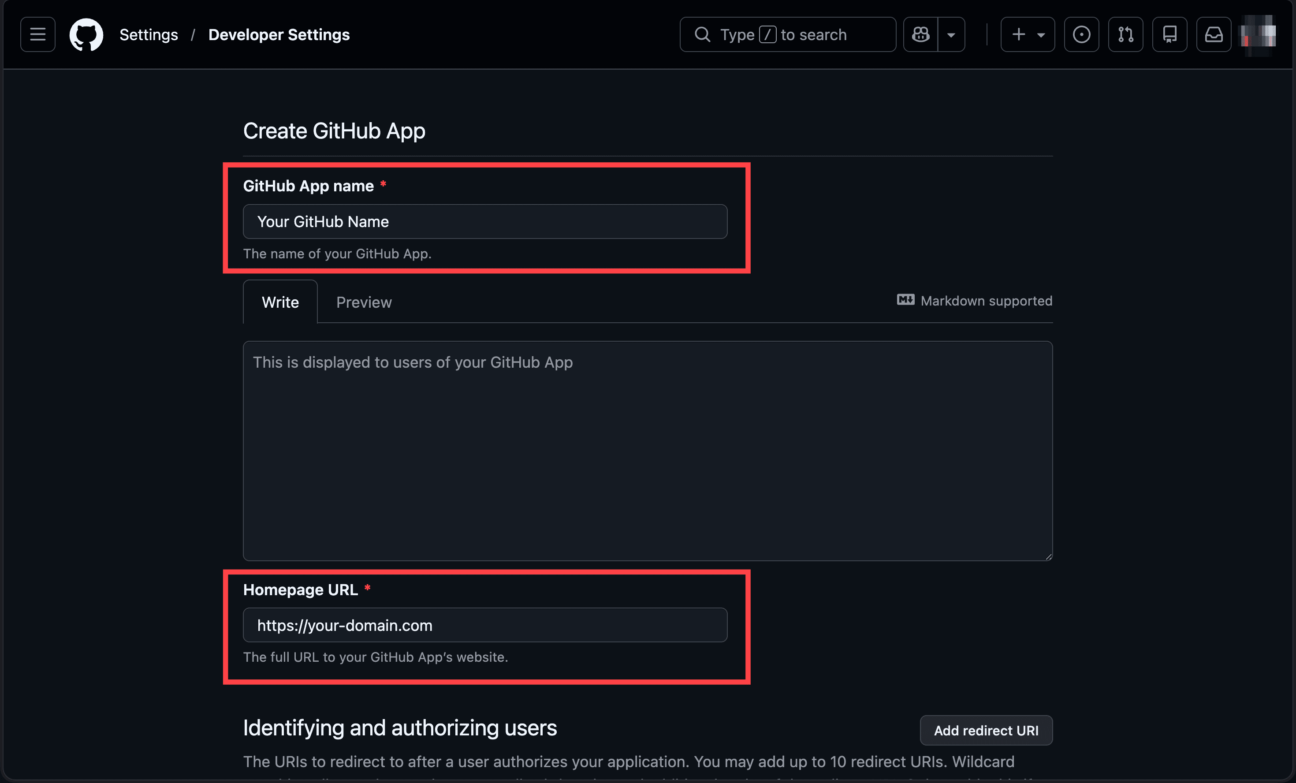Click 'Identifying and authorizing users' heading

(x=400, y=728)
